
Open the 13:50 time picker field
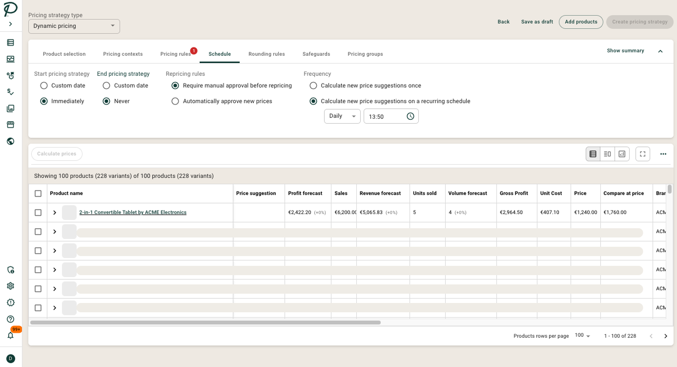click(x=390, y=116)
